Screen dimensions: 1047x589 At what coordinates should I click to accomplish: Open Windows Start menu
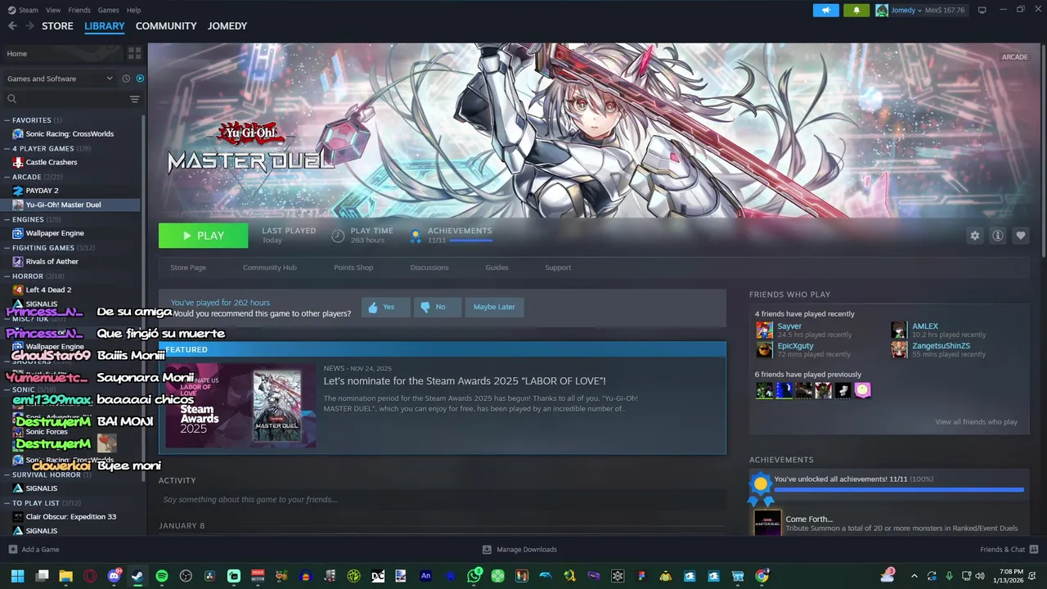click(x=17, y=576)
